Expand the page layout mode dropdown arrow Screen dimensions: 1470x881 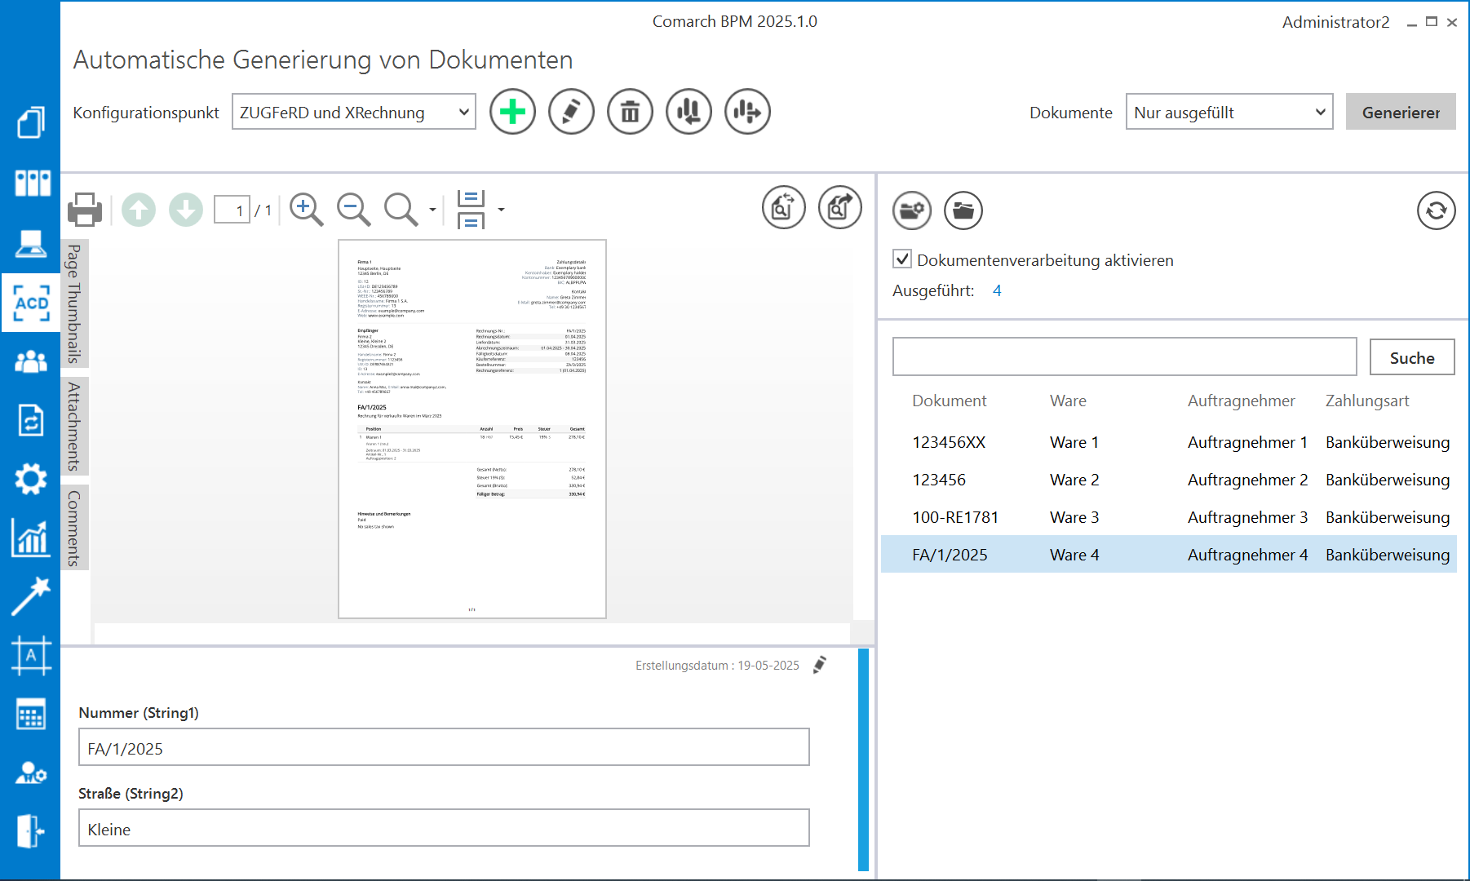click(501, 210)
